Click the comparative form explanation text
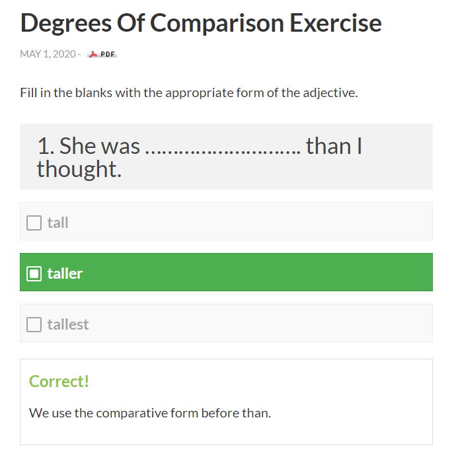The image size is (452, 465). 150,413
